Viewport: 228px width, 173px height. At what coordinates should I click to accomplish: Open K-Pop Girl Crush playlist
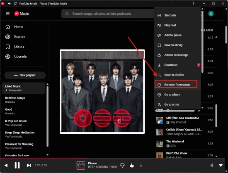click(24, 123)
